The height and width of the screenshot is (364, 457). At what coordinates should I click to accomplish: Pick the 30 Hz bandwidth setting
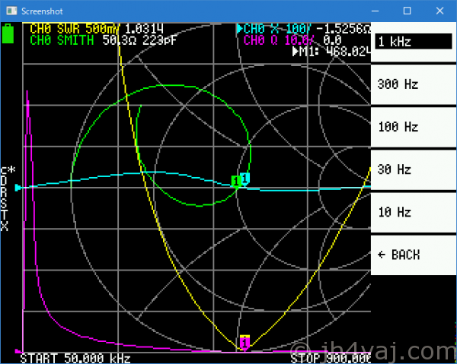412,169
